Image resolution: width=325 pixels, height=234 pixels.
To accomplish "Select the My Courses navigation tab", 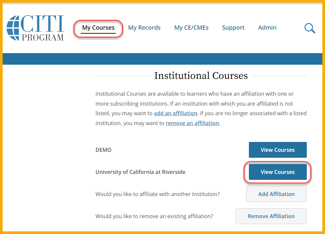I will click(98, 28).
